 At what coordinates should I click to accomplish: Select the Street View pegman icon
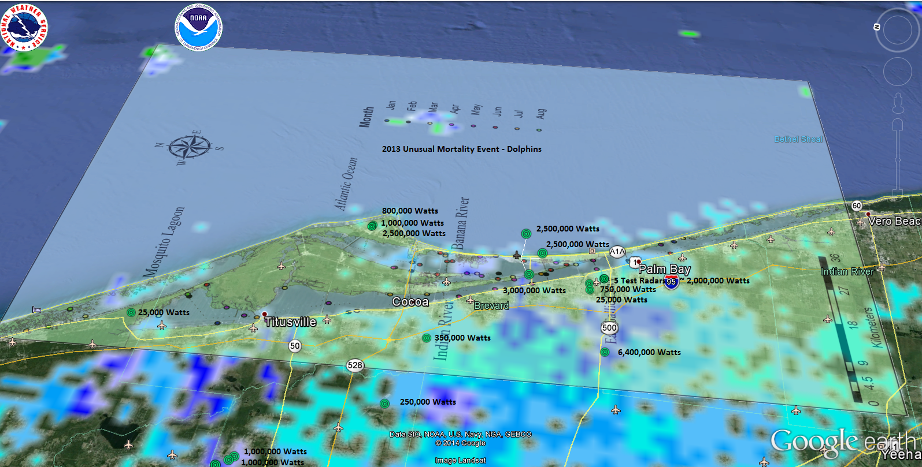coord(898,104)
